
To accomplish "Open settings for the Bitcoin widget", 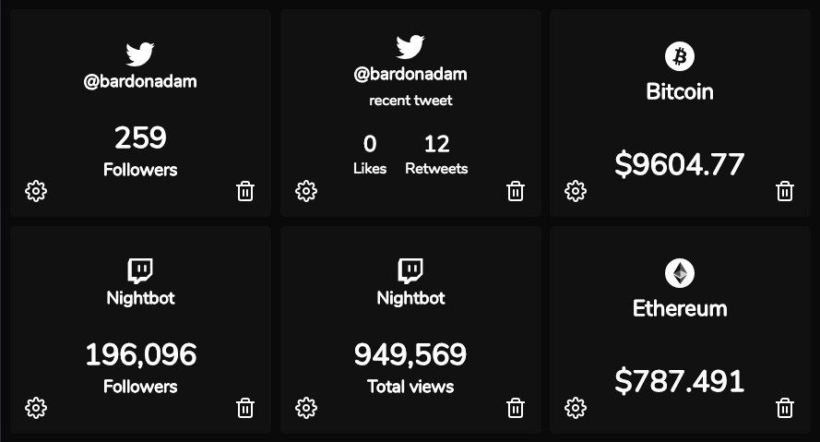I will tap(576, 191).
